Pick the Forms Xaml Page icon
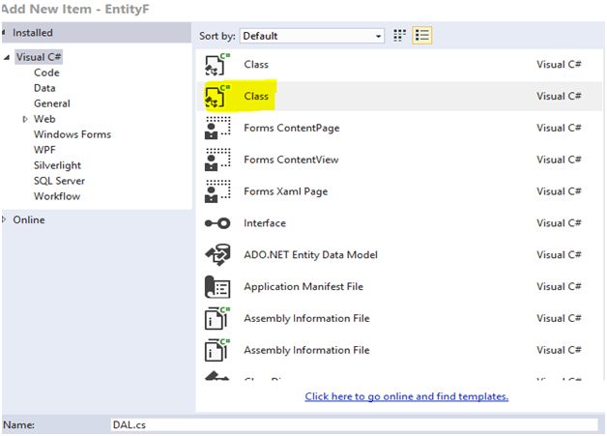607x436 pixels. (x=217, y=191)
